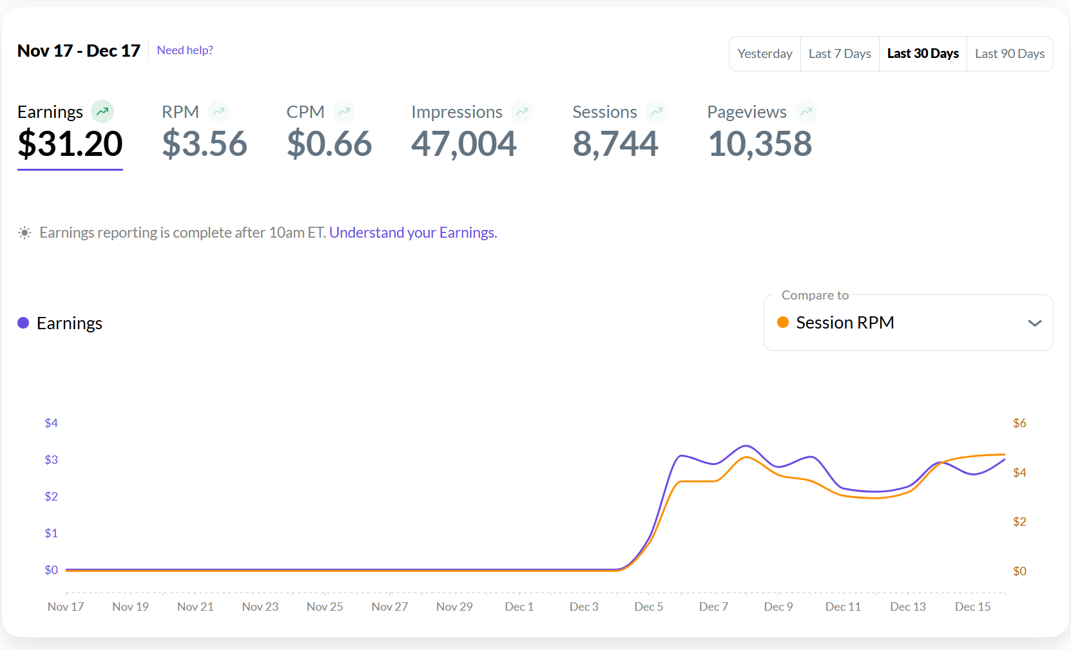
Task: Expand the Session RPM chevron arrow
Action: point(1034,323)
